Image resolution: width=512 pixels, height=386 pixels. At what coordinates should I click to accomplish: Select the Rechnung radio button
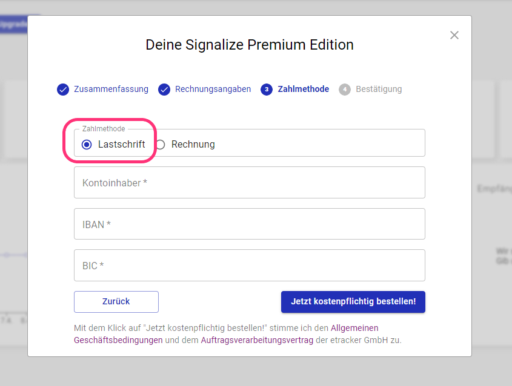pyautogui.click(x=161, y=145)
